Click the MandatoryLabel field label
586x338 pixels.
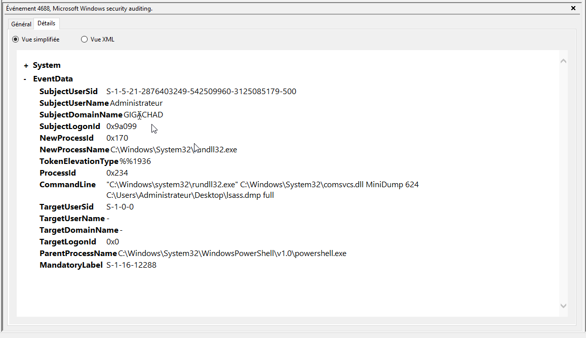tap(70, 265)
